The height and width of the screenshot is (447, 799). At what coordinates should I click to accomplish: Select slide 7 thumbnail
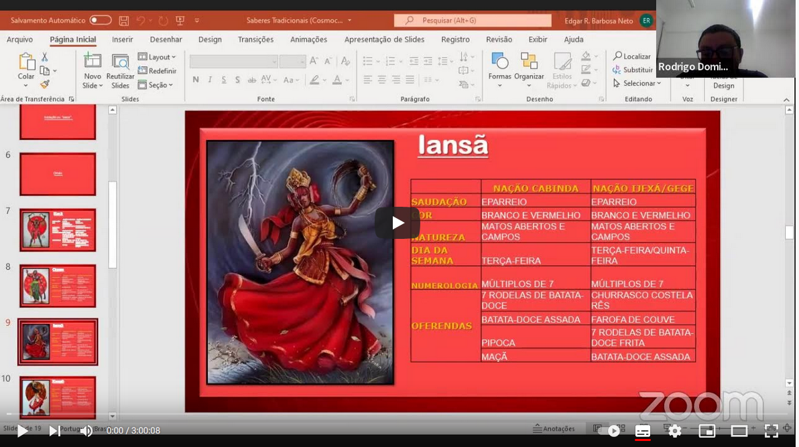tap(58, 230)
